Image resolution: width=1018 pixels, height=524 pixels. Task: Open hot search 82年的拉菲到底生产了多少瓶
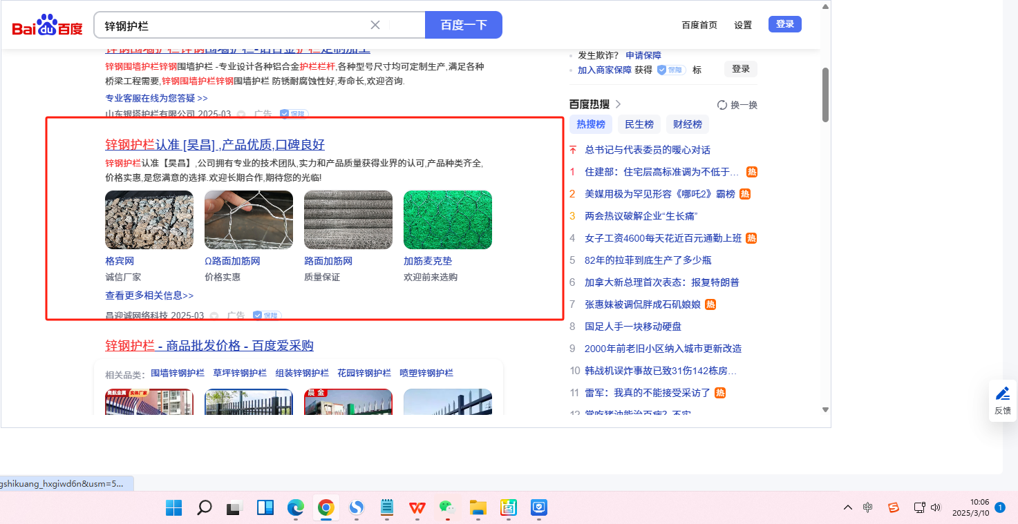click(x=648, y=260)
